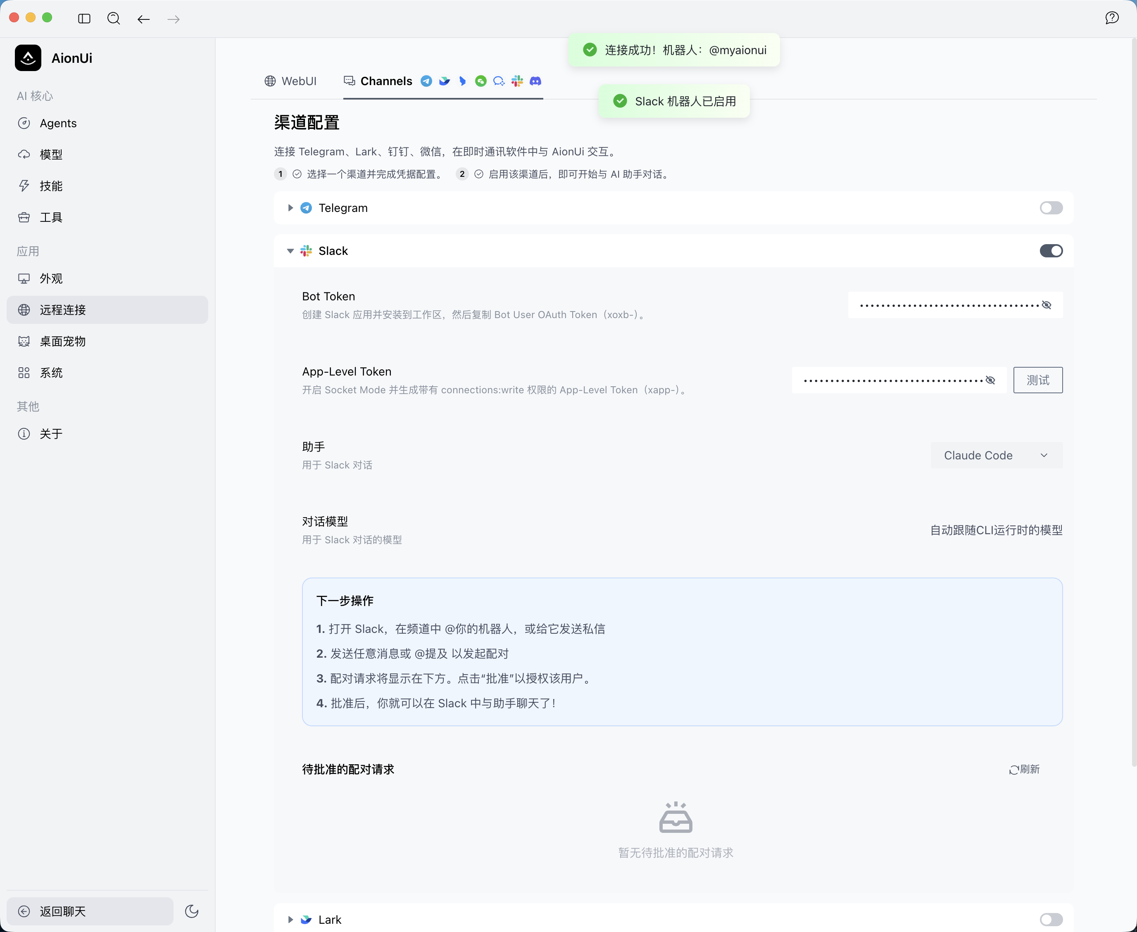This screenshot has height=932, width=1137.
Task: Open 工具 in sidebar
Action: [107, 217]
